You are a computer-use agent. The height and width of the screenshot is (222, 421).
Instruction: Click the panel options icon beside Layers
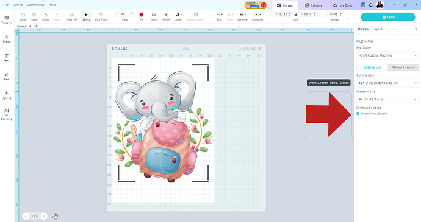[416, 29]
